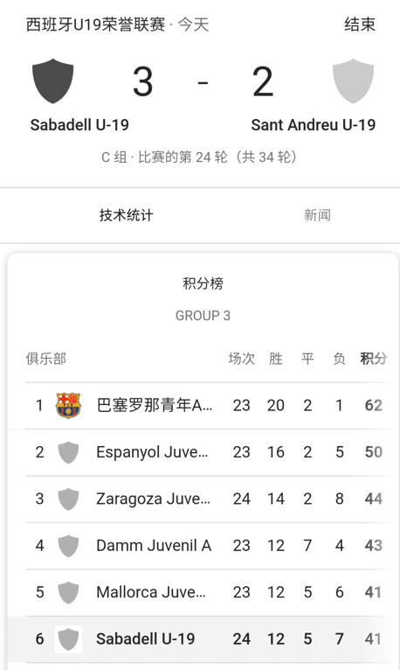Switch to the 新闻 tab
Image resolution: width=400 pixels, height=670 pixels.
point(317,215)
